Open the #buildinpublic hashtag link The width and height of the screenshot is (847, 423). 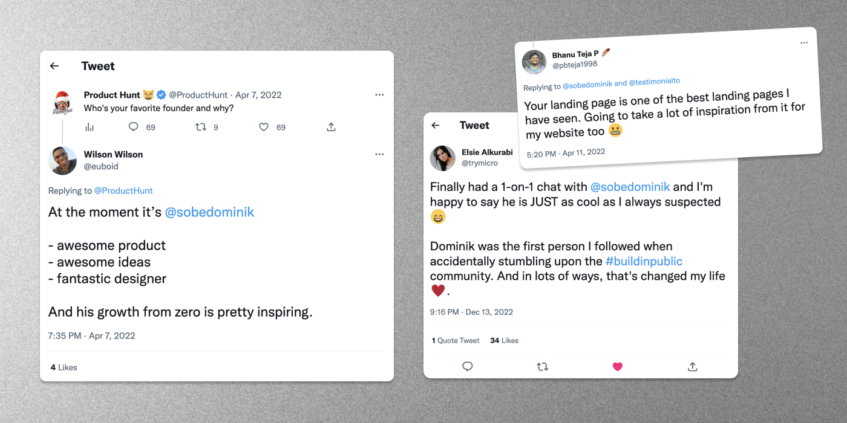point(644,261)
